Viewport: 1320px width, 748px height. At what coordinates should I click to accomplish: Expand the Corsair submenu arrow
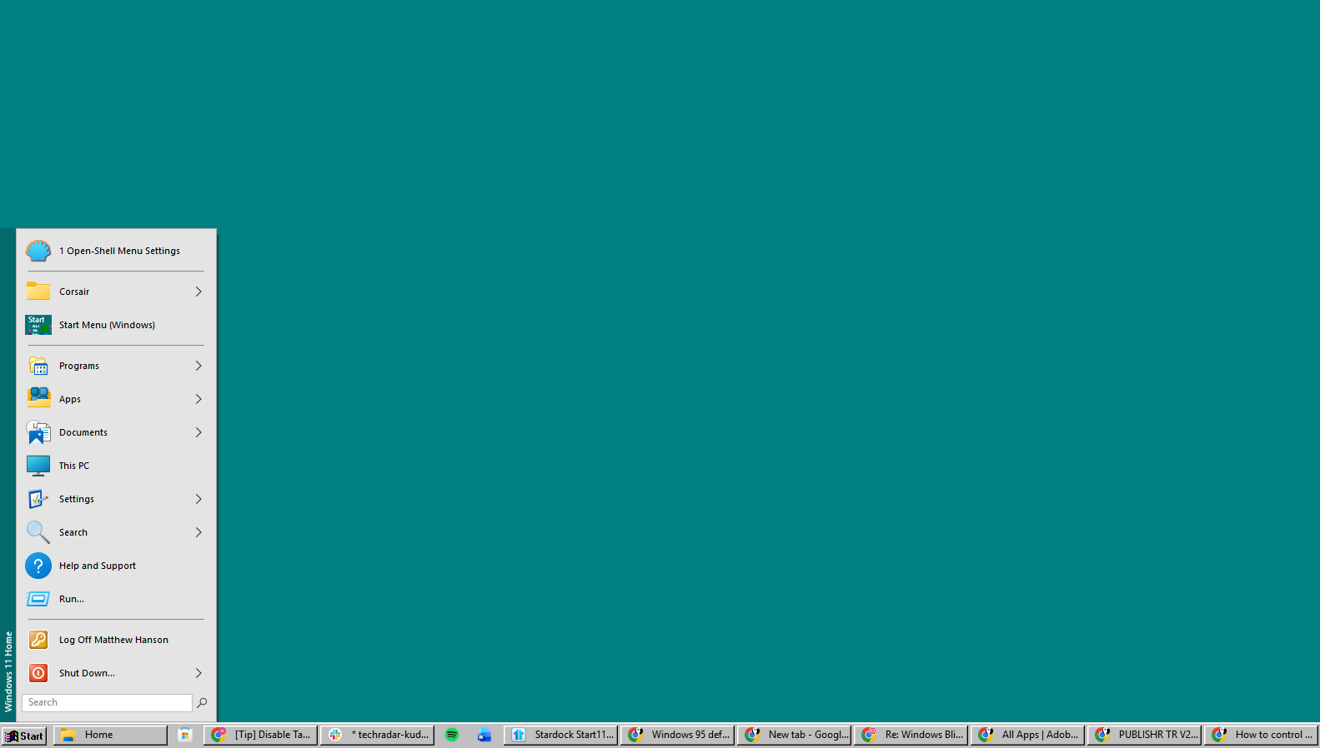coord(198,292)
